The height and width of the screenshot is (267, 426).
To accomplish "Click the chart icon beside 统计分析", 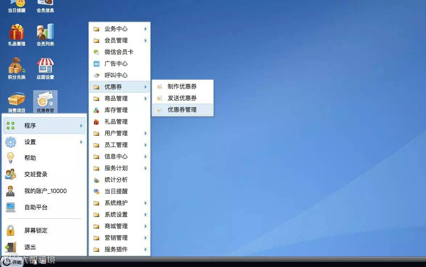I will click(x=96, y=180).
